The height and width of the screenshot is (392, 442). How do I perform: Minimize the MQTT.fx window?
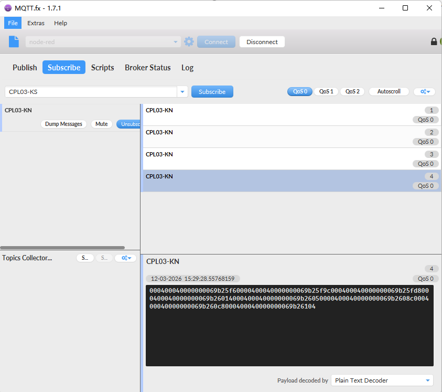click(382, 8)
